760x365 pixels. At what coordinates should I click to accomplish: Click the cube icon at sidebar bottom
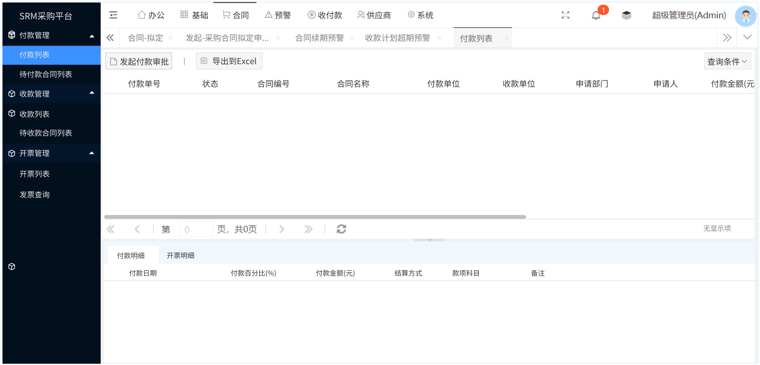[x=12, y=267]
